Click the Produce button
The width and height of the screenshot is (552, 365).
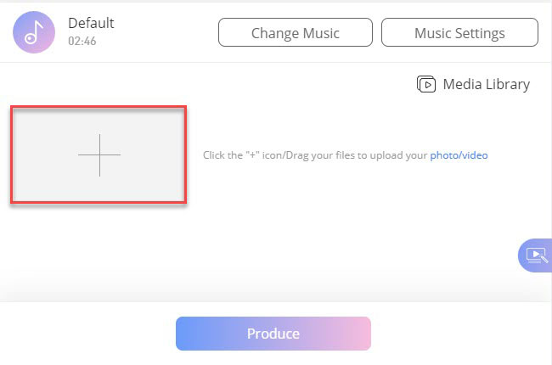[273, 334]
